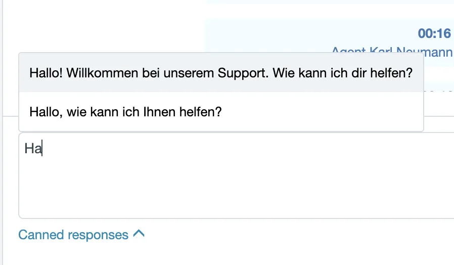Focus the message input containing "Ha"
This screenshot has width=454, height=265.
click(236, 175)
